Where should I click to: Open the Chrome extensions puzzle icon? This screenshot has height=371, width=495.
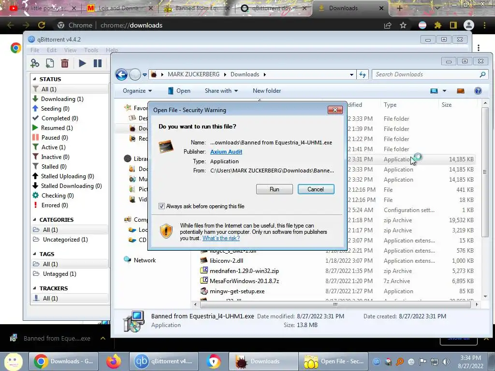coord(437,25)
